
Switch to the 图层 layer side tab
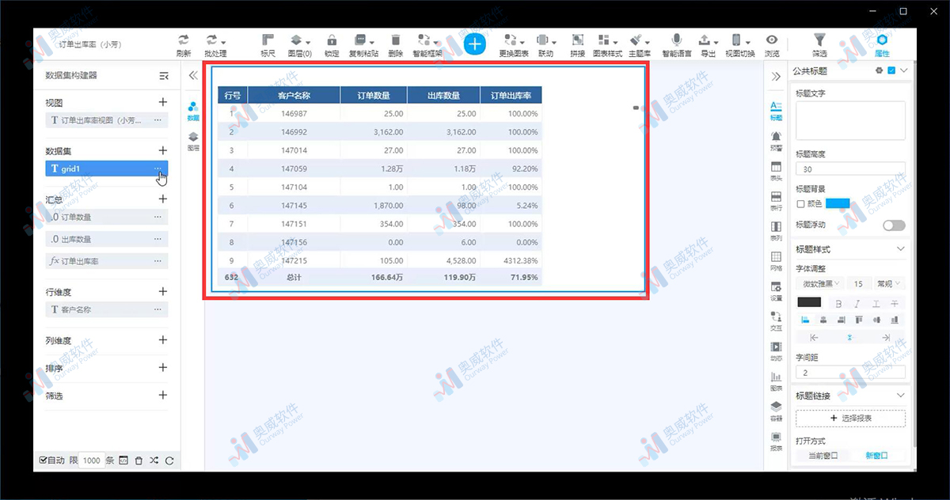pos(193,142)
